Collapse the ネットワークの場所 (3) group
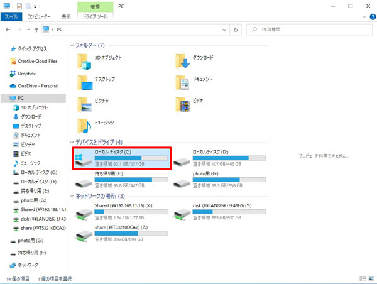The width and height of the screenshot is (377, 284). tap(72, 196)
